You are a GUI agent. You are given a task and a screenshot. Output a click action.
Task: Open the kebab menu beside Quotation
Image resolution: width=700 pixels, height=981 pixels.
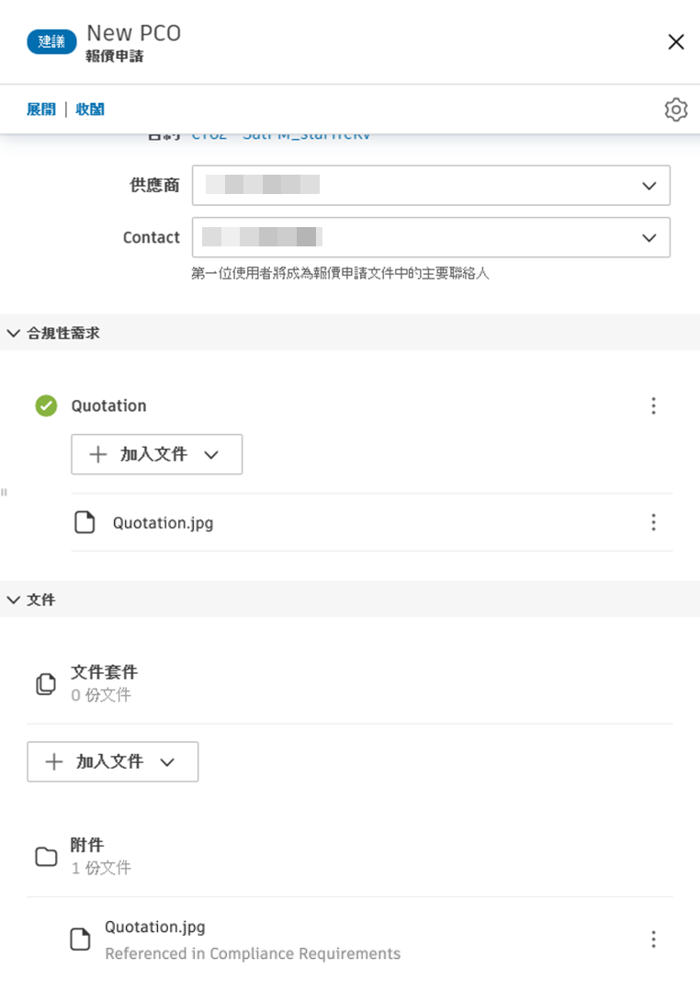653,405
